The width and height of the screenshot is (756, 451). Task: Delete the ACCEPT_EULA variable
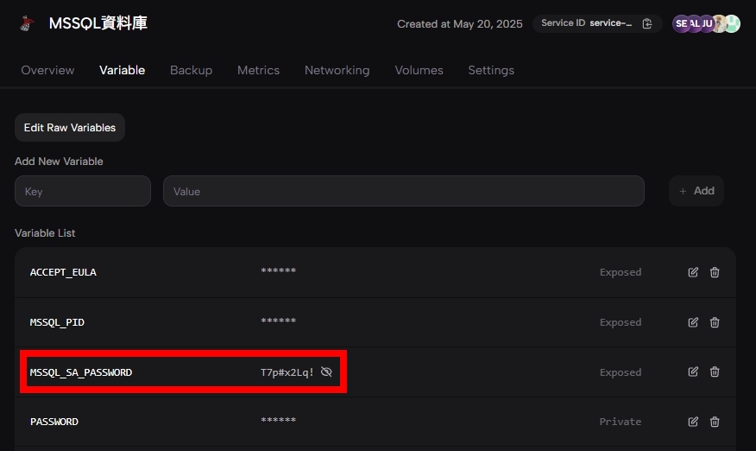715,272
